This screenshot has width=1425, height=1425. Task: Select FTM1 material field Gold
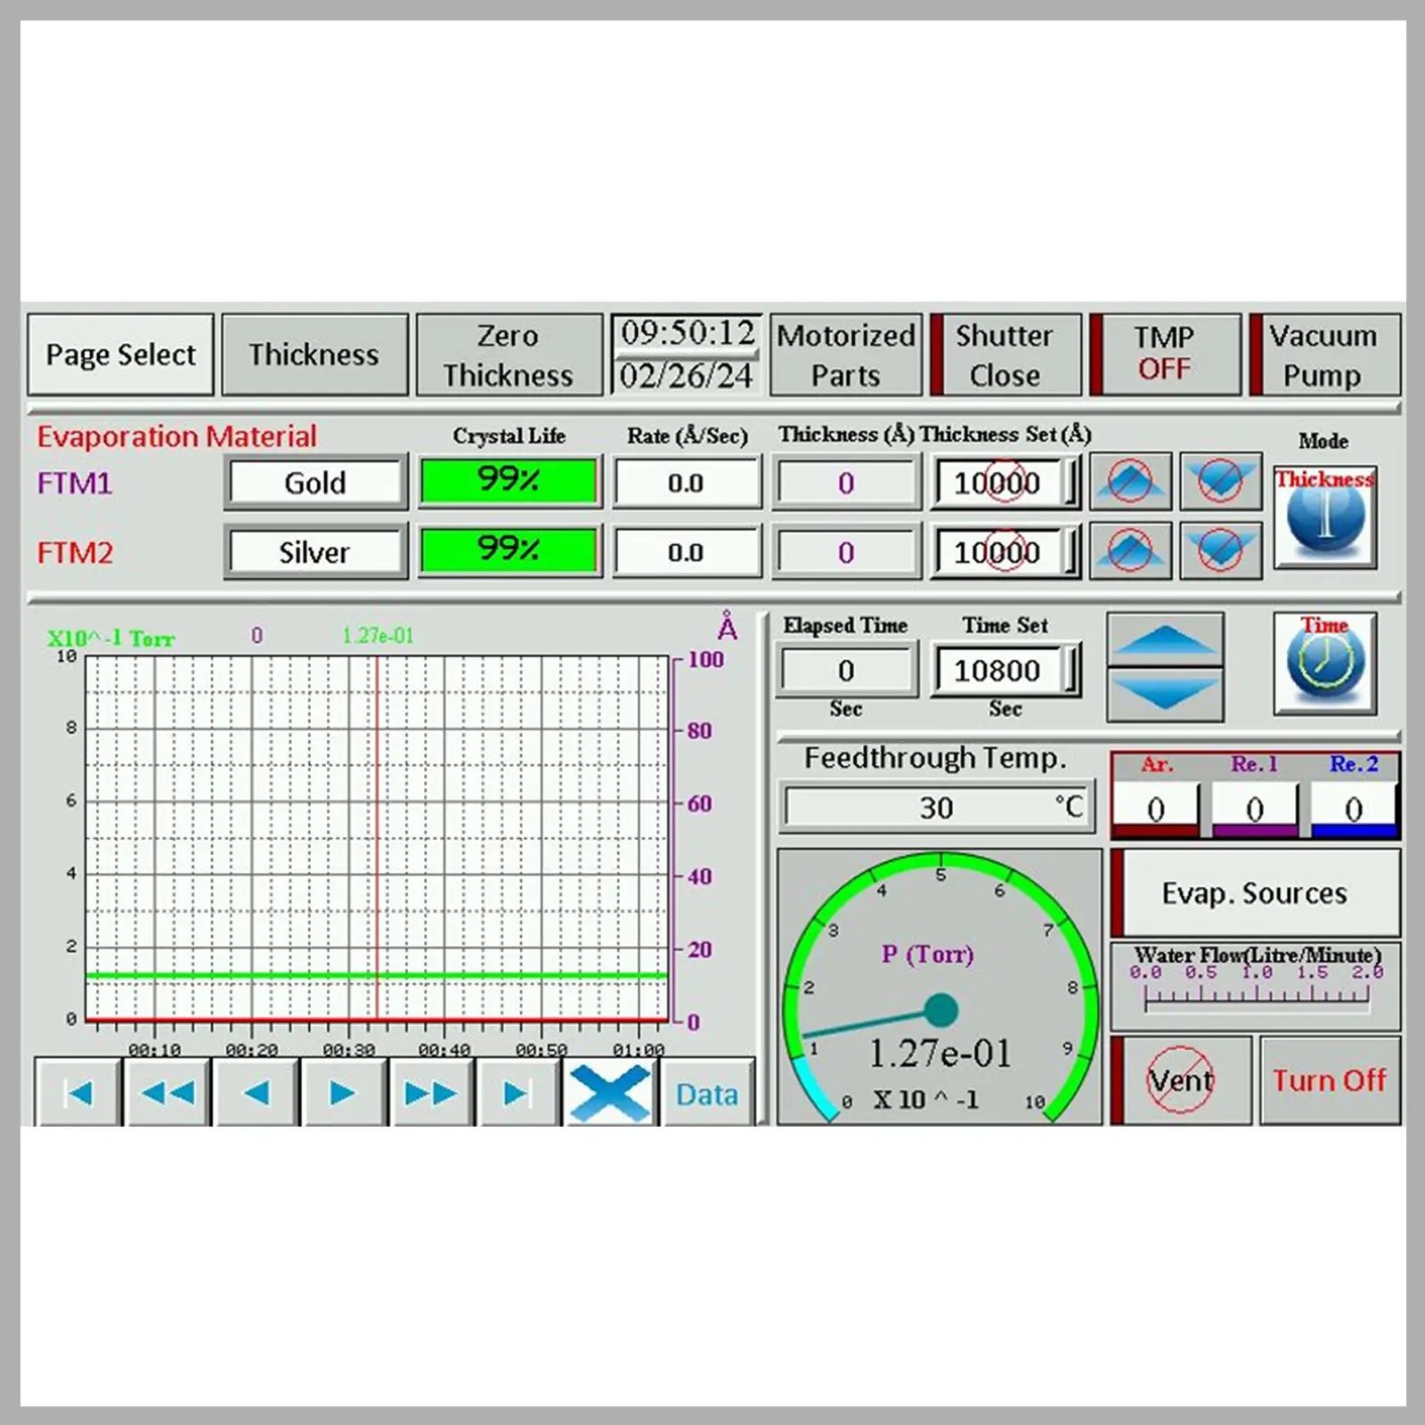315,482
